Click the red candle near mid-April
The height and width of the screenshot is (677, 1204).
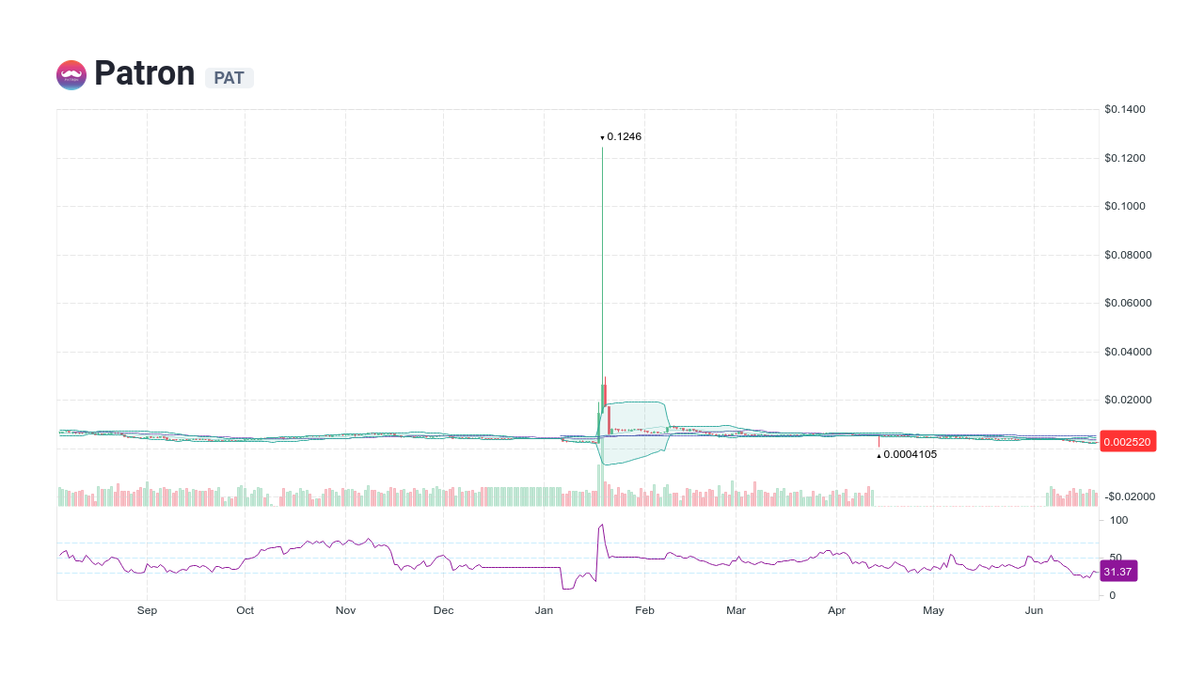click(x=879, y=440)
